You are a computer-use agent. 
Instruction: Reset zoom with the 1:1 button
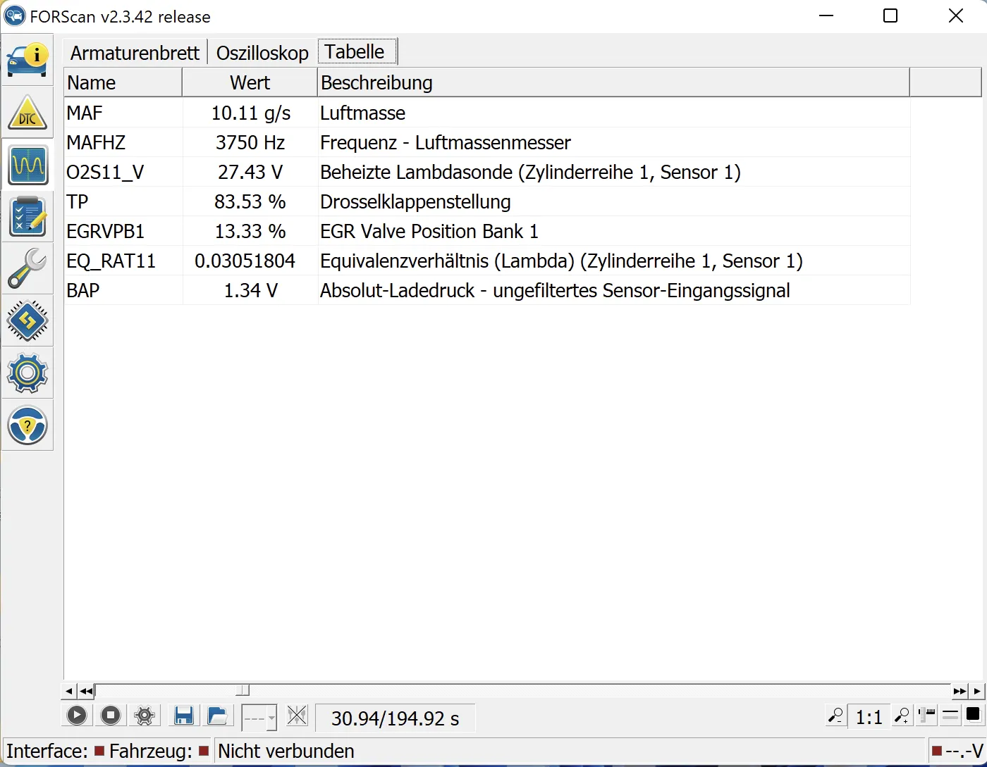(869, 717)
